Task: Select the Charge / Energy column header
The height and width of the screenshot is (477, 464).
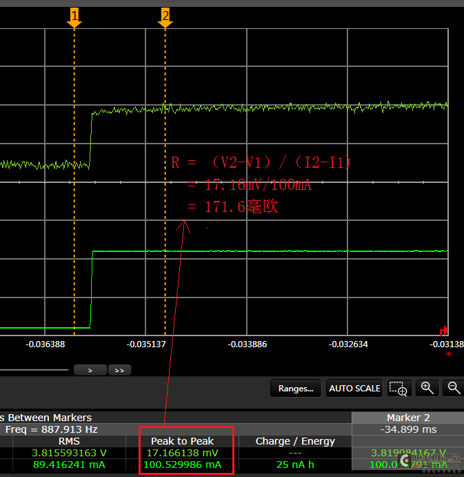Action: pos(295,441)
